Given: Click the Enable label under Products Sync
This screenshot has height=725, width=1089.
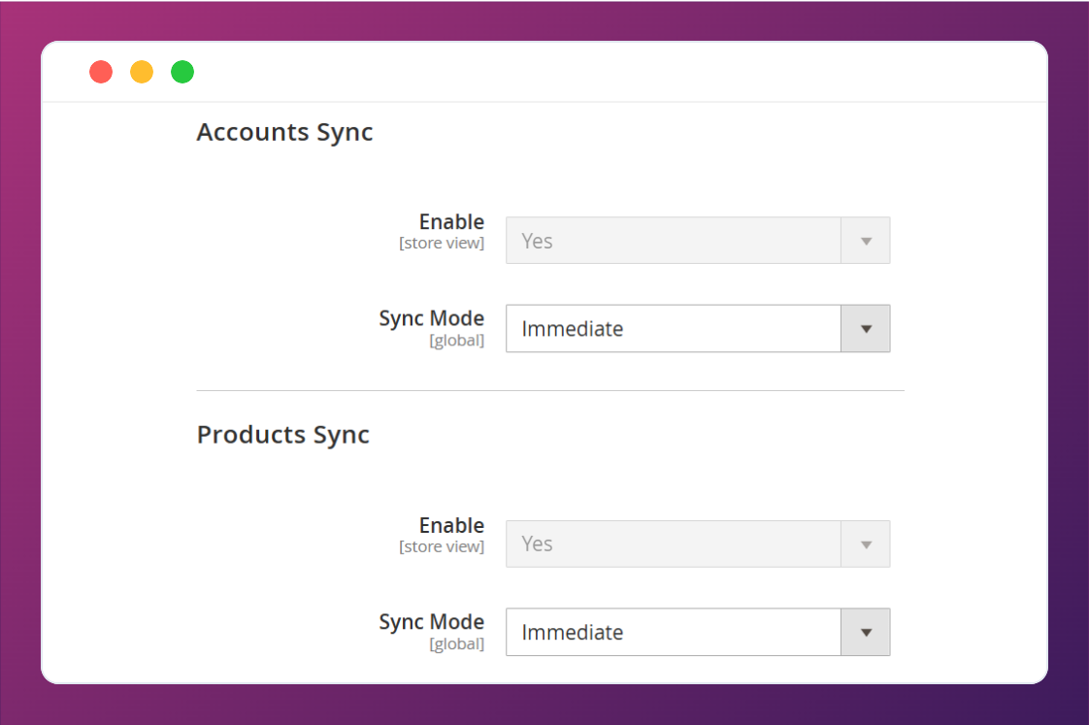Looking at the screenshot, I should pos(451,525).
